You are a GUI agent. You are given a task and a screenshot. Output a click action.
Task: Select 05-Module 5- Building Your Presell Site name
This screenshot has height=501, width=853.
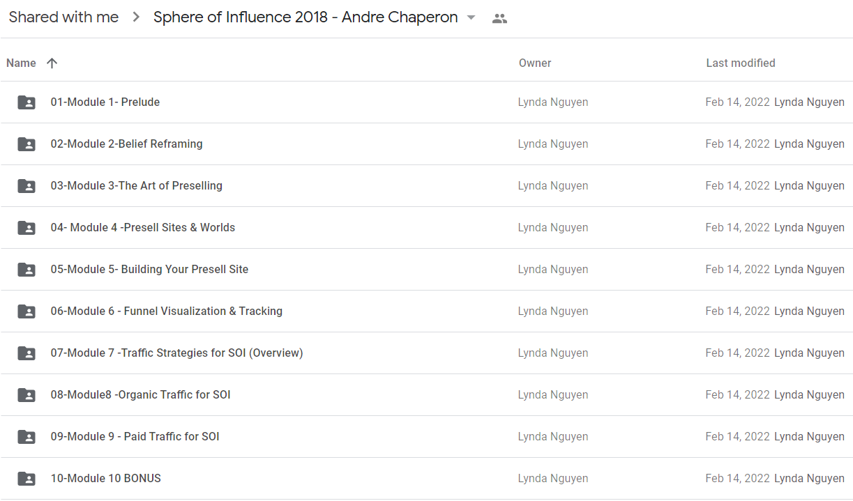[x=149, y=269]
